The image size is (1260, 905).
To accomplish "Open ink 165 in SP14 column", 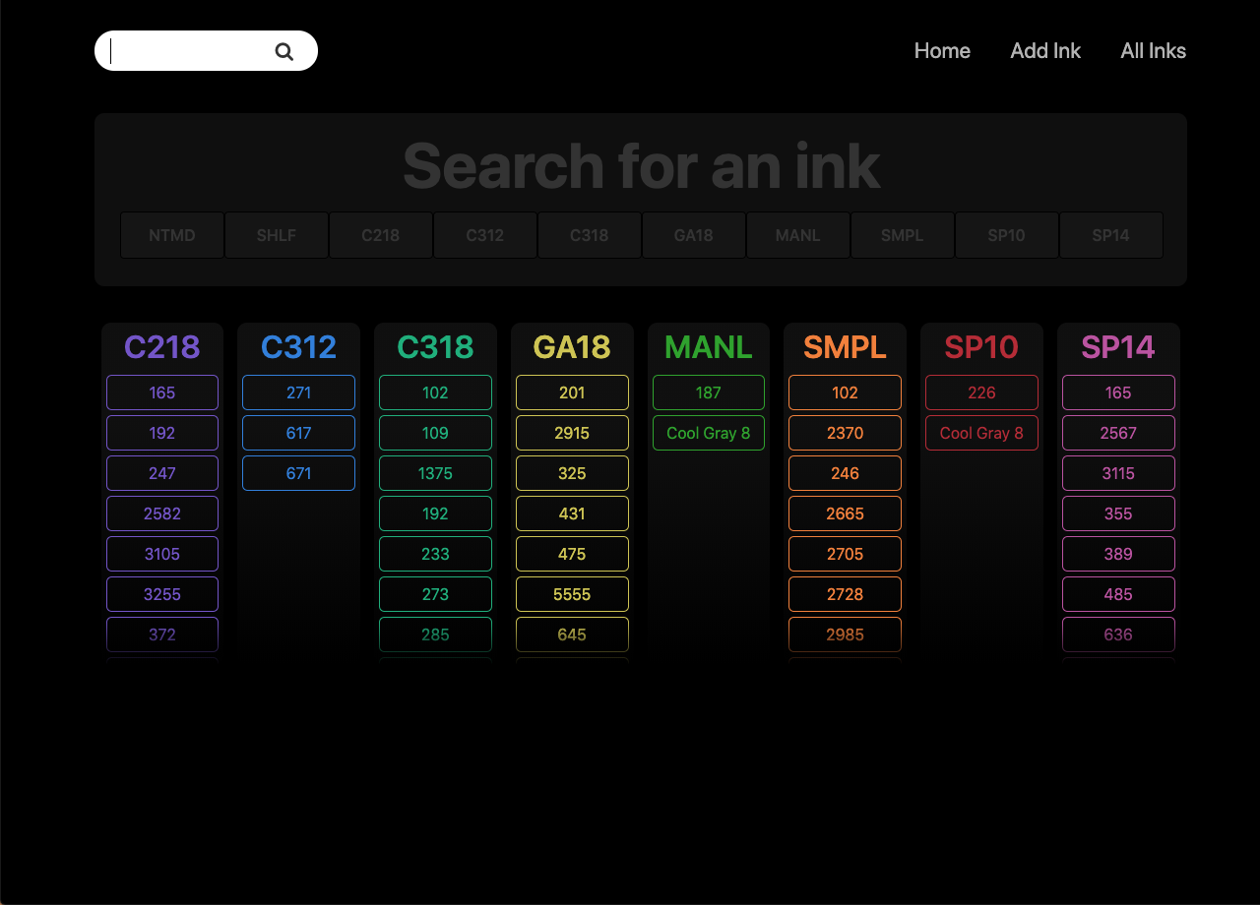I will 1118,392.
